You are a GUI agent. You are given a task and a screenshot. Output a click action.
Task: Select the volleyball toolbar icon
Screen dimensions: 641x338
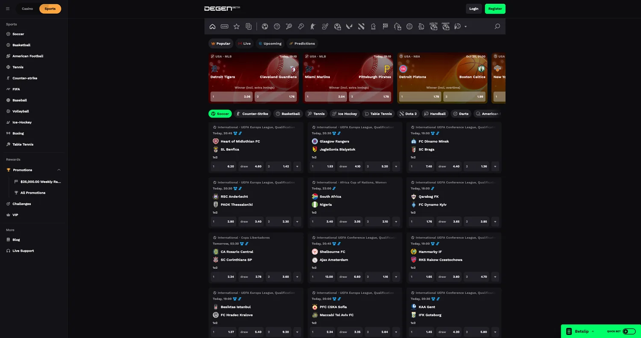coord(409,26)
